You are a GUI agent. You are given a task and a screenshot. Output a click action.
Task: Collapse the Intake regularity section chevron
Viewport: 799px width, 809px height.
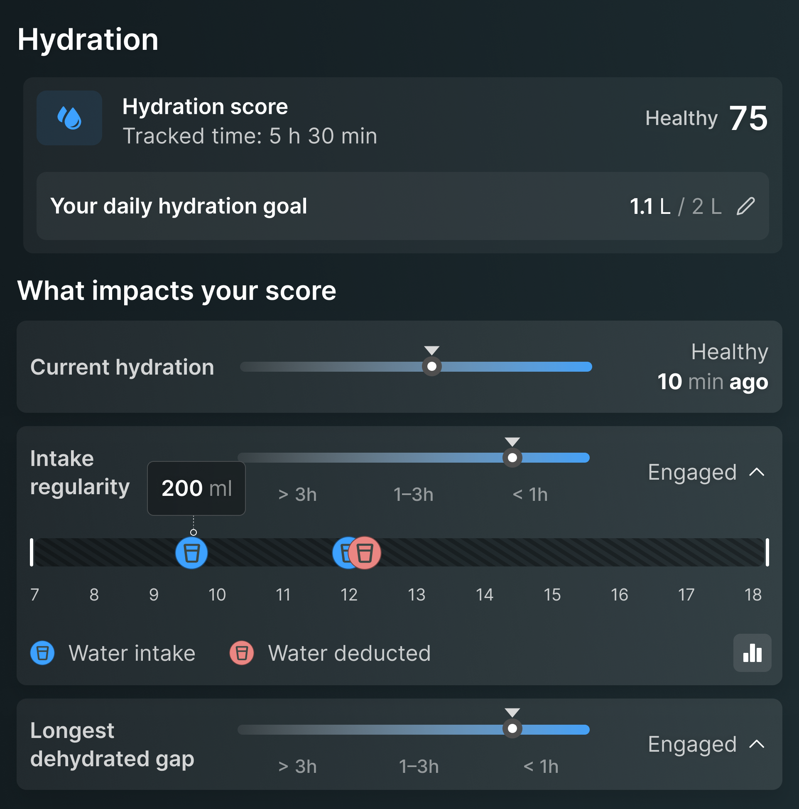click(757, 472)
